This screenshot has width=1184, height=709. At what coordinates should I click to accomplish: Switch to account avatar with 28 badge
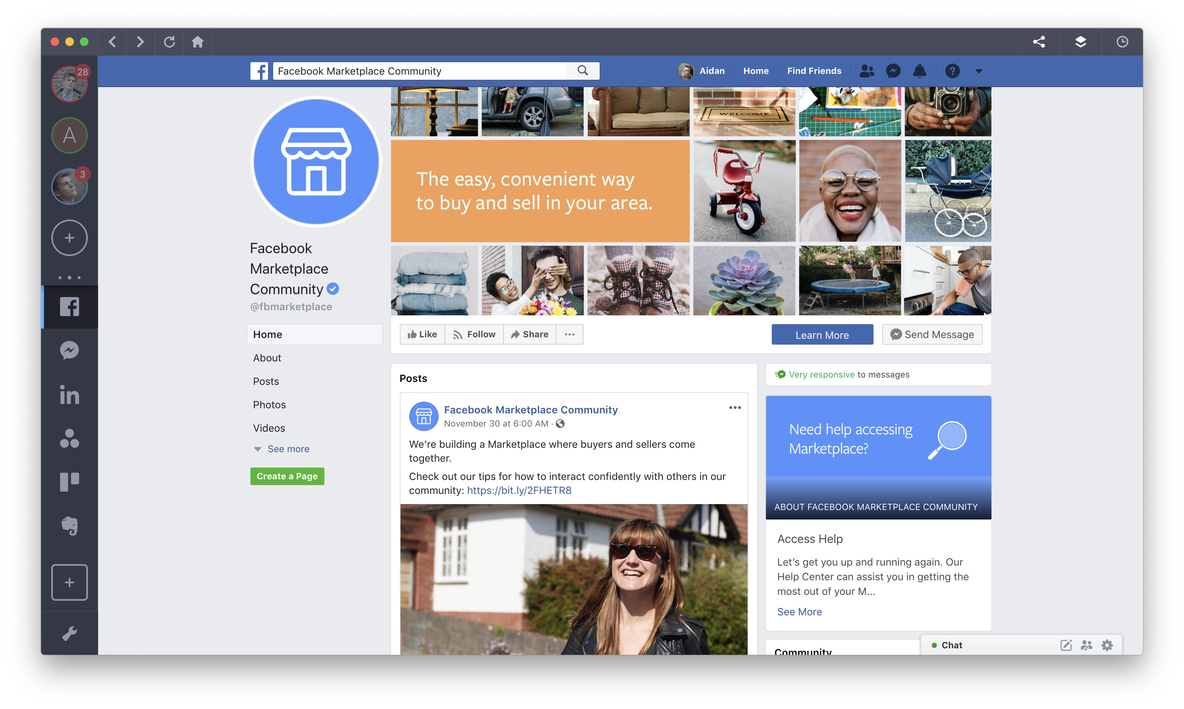click(x=70, y=84)
